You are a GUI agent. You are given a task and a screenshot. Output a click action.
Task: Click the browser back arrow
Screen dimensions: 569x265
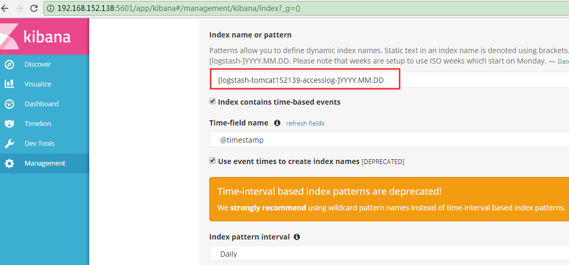click(5, 8)
